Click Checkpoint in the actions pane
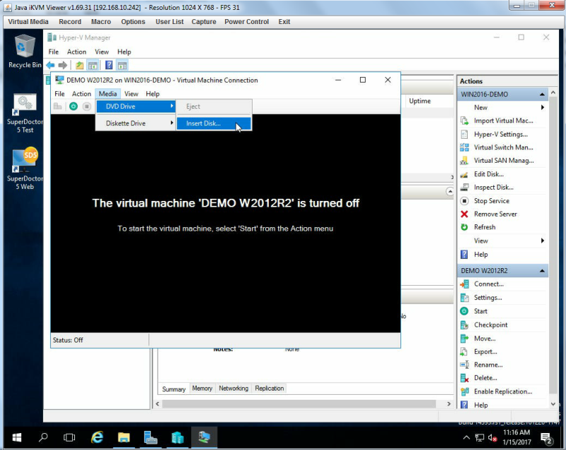Image resolution: width=566 pixels, height=450 pixels. click(490, 325)
